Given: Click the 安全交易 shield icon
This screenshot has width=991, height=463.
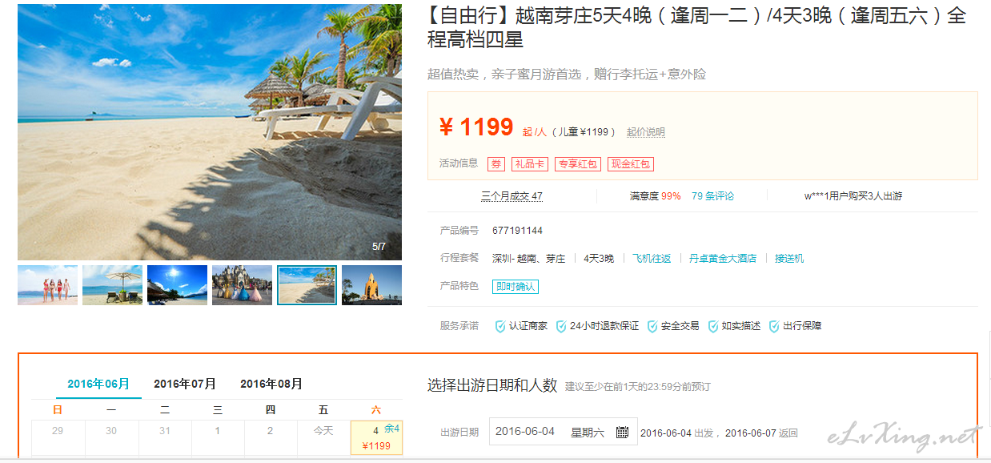Looking at the screenshot, I should (652, 326).
